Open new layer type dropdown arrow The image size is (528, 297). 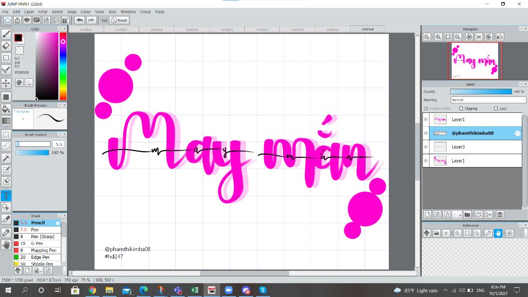(x=457, y=214)
